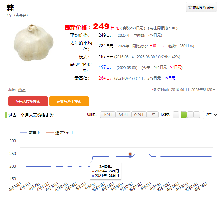The image size is (219, 199).
Task: Select the 3个月 period tab
Action: [x=123, y=115]
